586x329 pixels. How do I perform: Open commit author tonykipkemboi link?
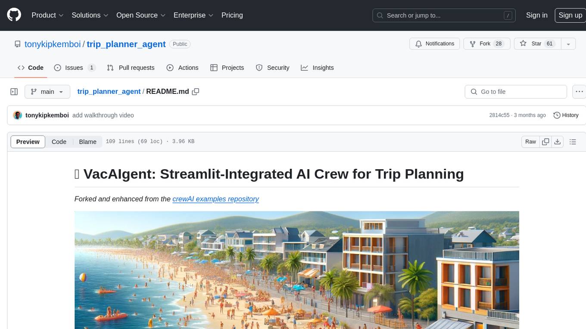[x=47, y=115]
